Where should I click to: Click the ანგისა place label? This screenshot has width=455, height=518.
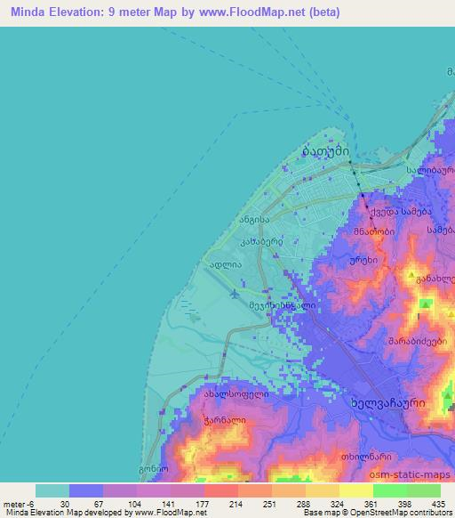(254, 219)
